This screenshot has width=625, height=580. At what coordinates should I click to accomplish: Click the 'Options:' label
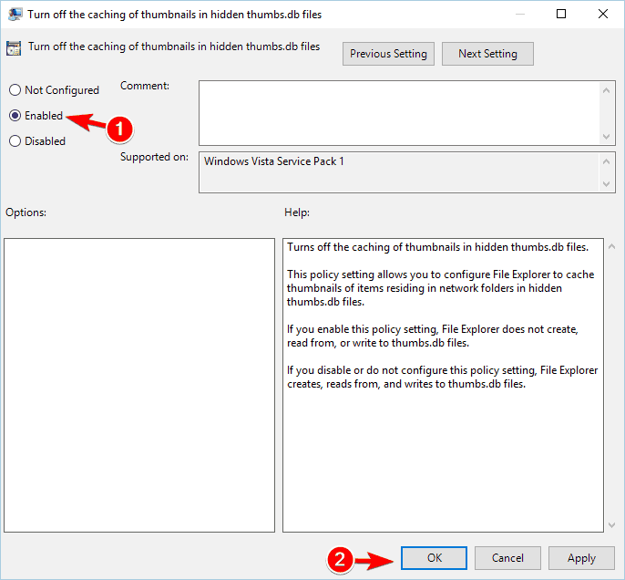pos(26,212)
